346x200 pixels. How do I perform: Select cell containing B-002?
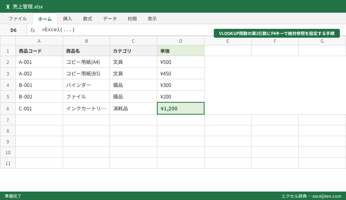click(39, 97)
